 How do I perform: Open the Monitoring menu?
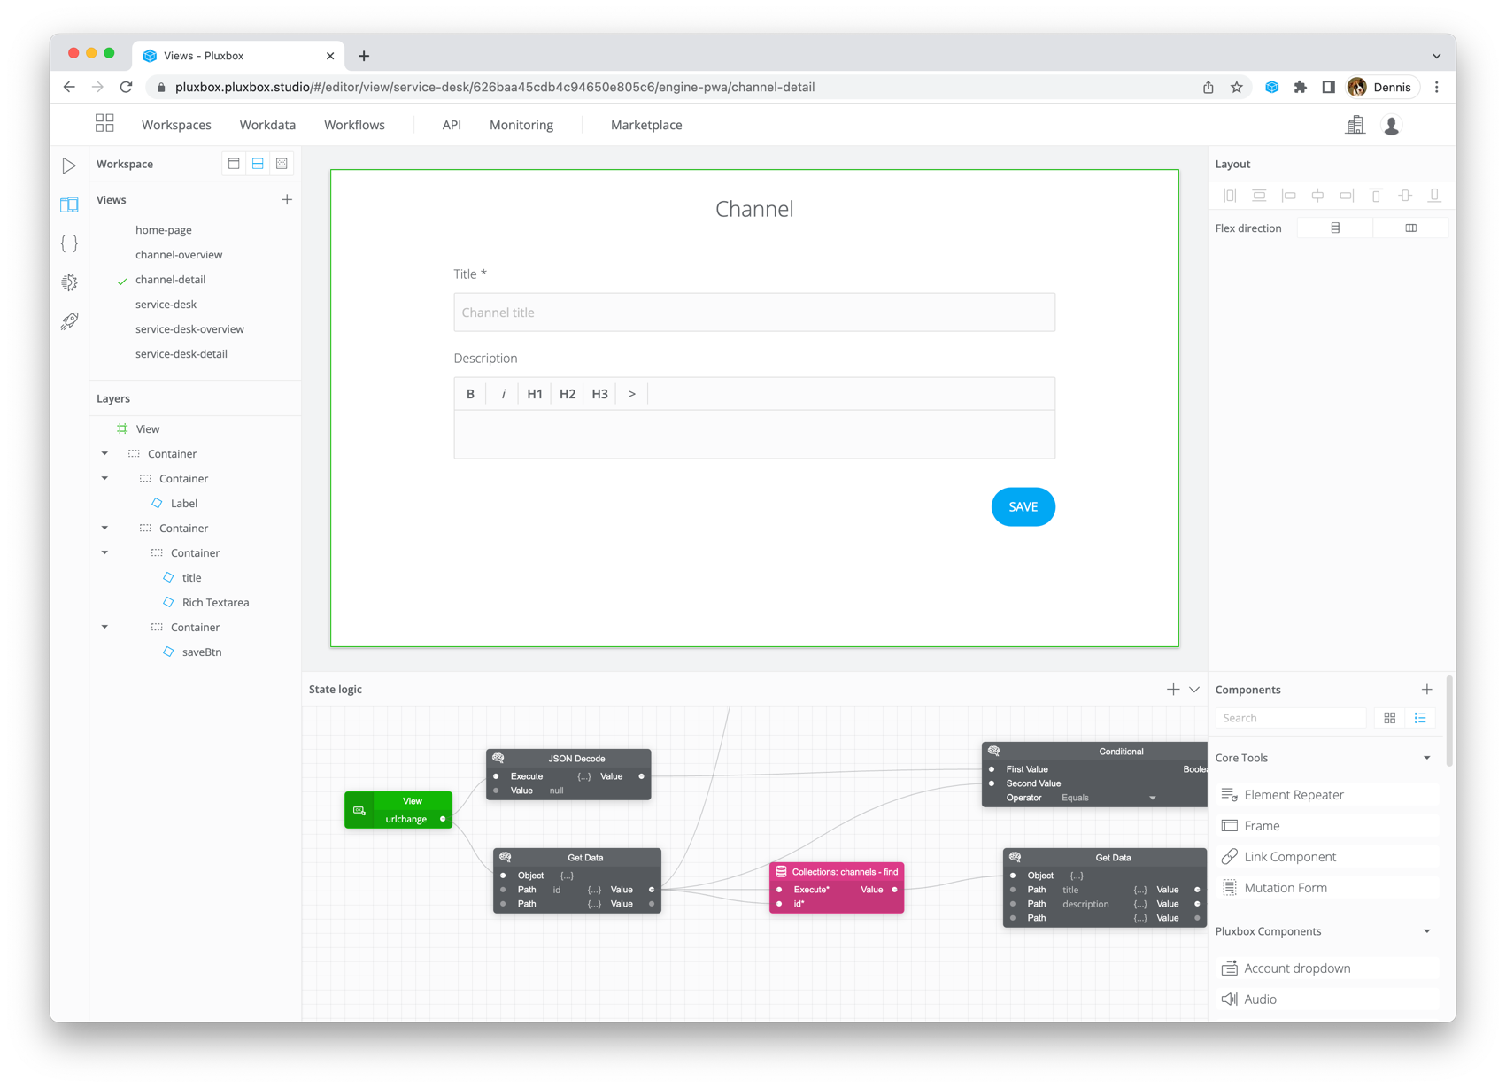(x=521, y=124)
